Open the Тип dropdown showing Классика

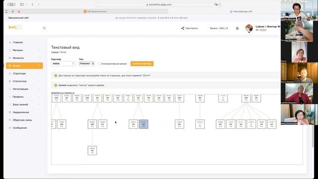(86, 64)
